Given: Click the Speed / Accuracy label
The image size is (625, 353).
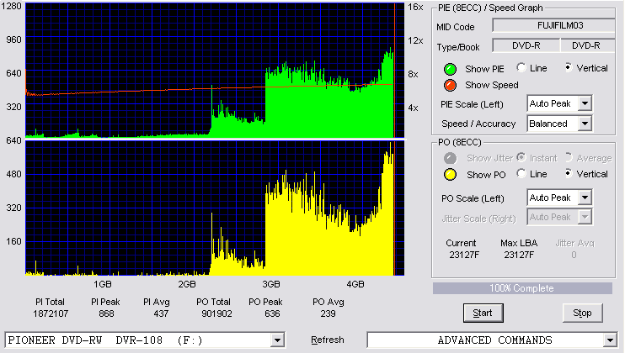Looking at the screenshot, I should point(478,124).
